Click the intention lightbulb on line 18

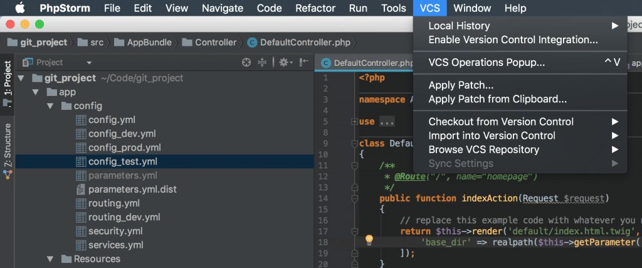coord(369,239)
